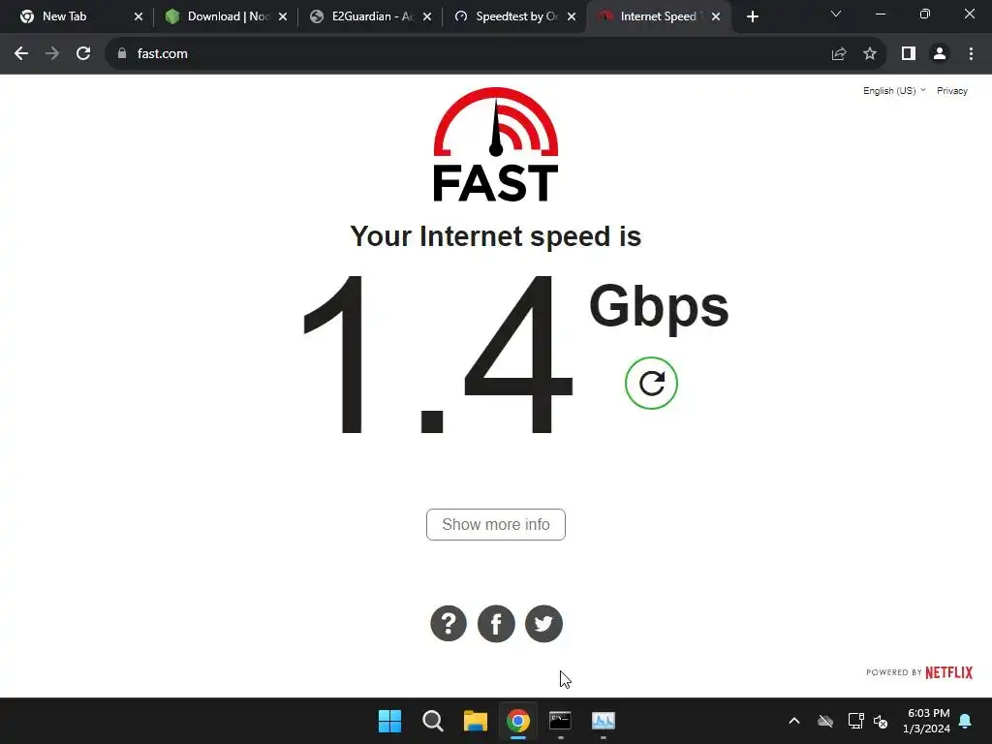Go back to the previous page

coord(21,54)
